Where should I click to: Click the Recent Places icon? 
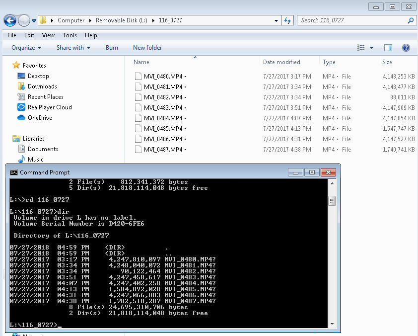[21, 96]
